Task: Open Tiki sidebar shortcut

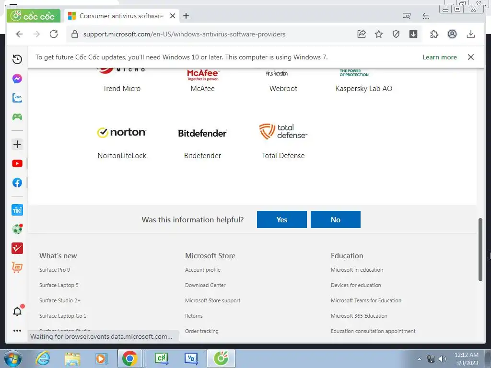Action: [17, 210]
